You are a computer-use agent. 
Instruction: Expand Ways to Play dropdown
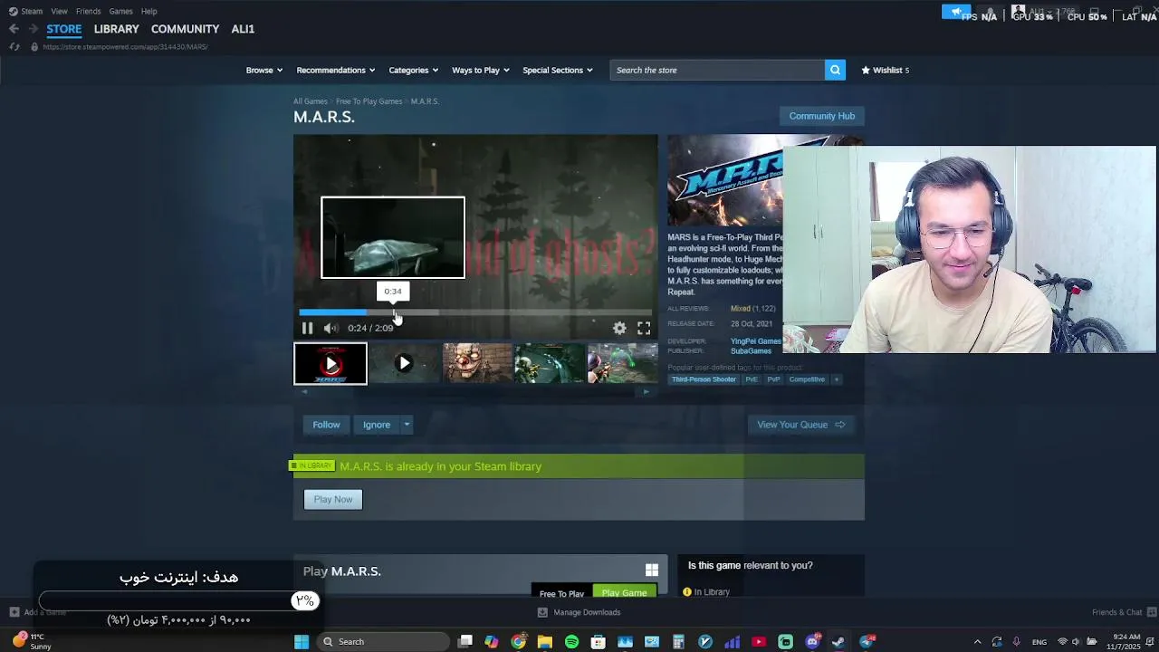481,70
